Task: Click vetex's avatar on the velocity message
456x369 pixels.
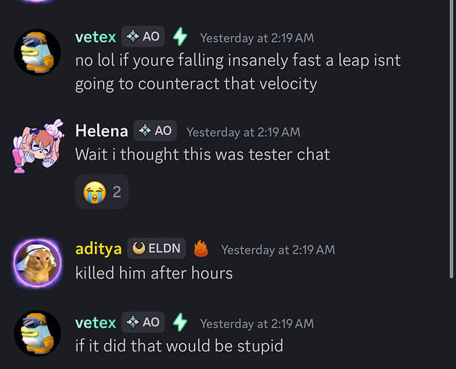Action: click(x=38, y=52)
